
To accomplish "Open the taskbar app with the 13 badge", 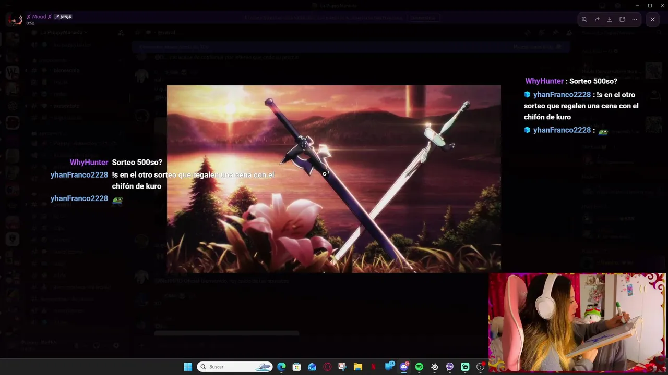I will (x=389, y=366).
